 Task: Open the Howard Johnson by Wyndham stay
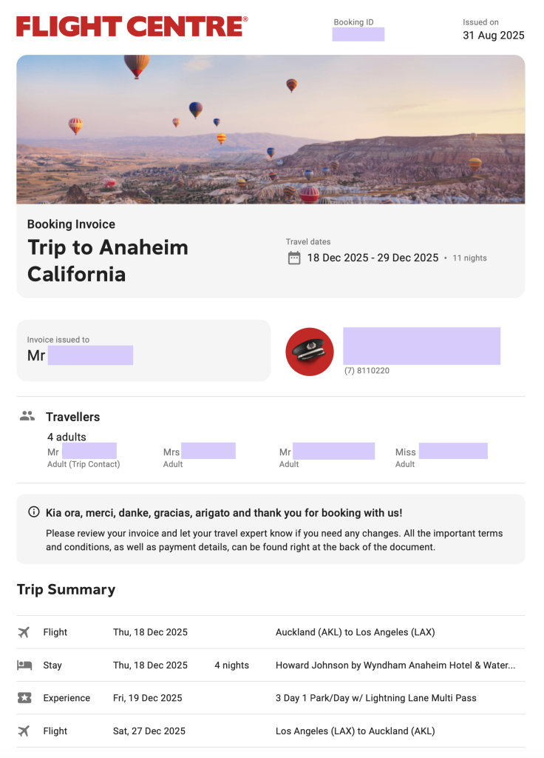[x=395, y=665]
